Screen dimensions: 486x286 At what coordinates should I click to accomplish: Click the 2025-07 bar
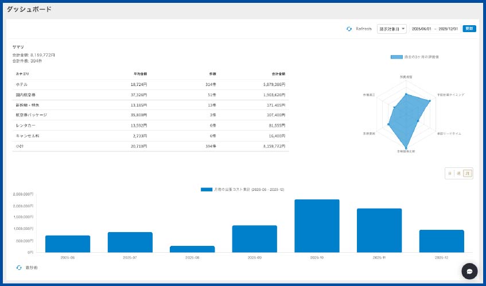(x=130, y=242)
